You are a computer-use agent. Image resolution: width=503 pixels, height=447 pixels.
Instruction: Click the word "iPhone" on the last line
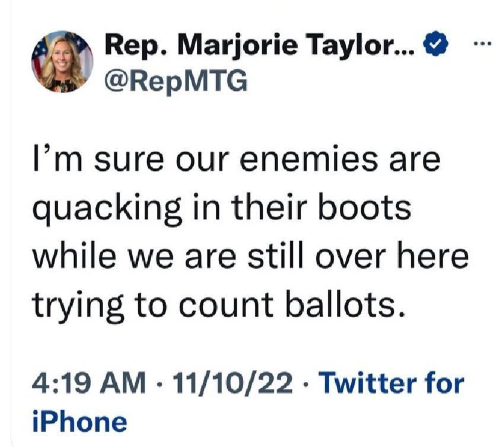[79, 422]
